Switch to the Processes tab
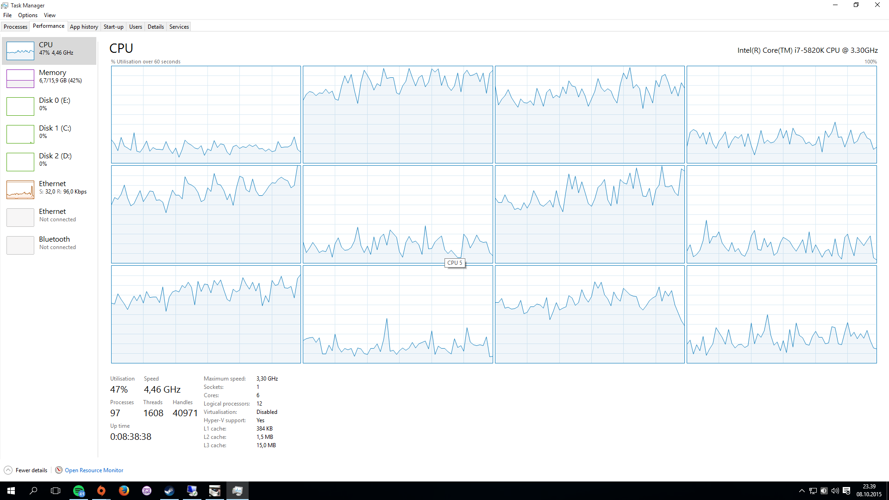The width and height of the screenshot is (889, 500). (15, 27)
